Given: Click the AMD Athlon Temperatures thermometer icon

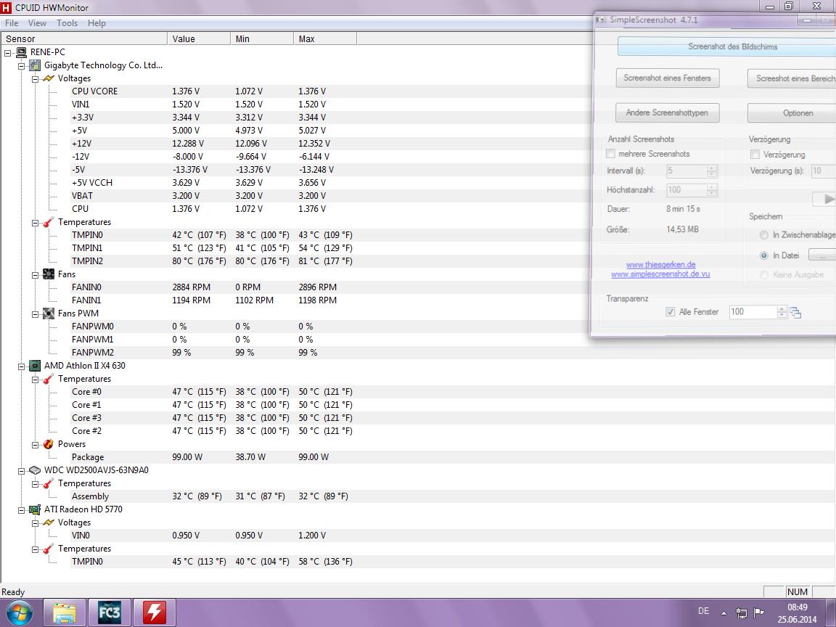Looking at the screenshot, I should [x=49, y=379].
